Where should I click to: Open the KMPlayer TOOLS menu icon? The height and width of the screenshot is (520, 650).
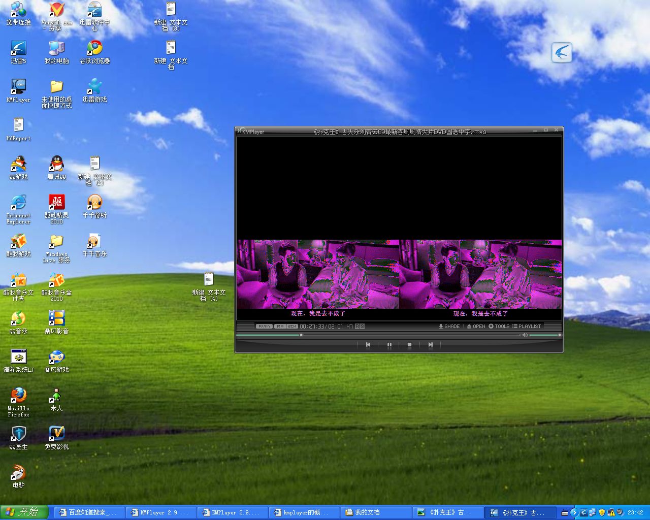pos(499,327)
